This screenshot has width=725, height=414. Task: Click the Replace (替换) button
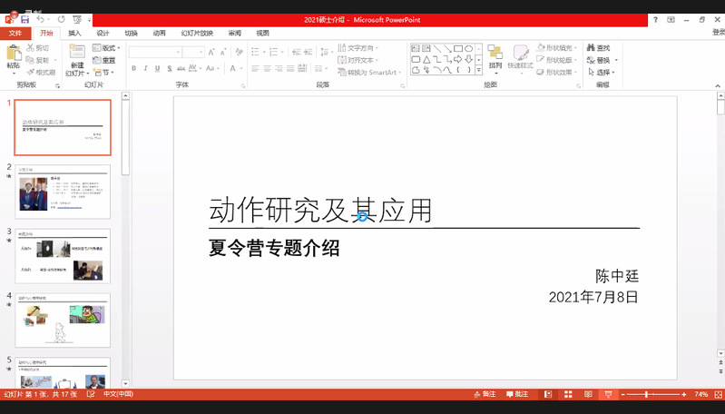click(603, 60)
